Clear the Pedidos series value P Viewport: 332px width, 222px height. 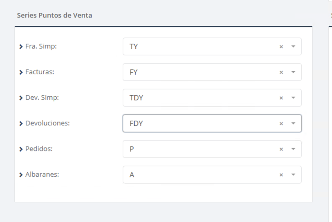pos(281,149)
